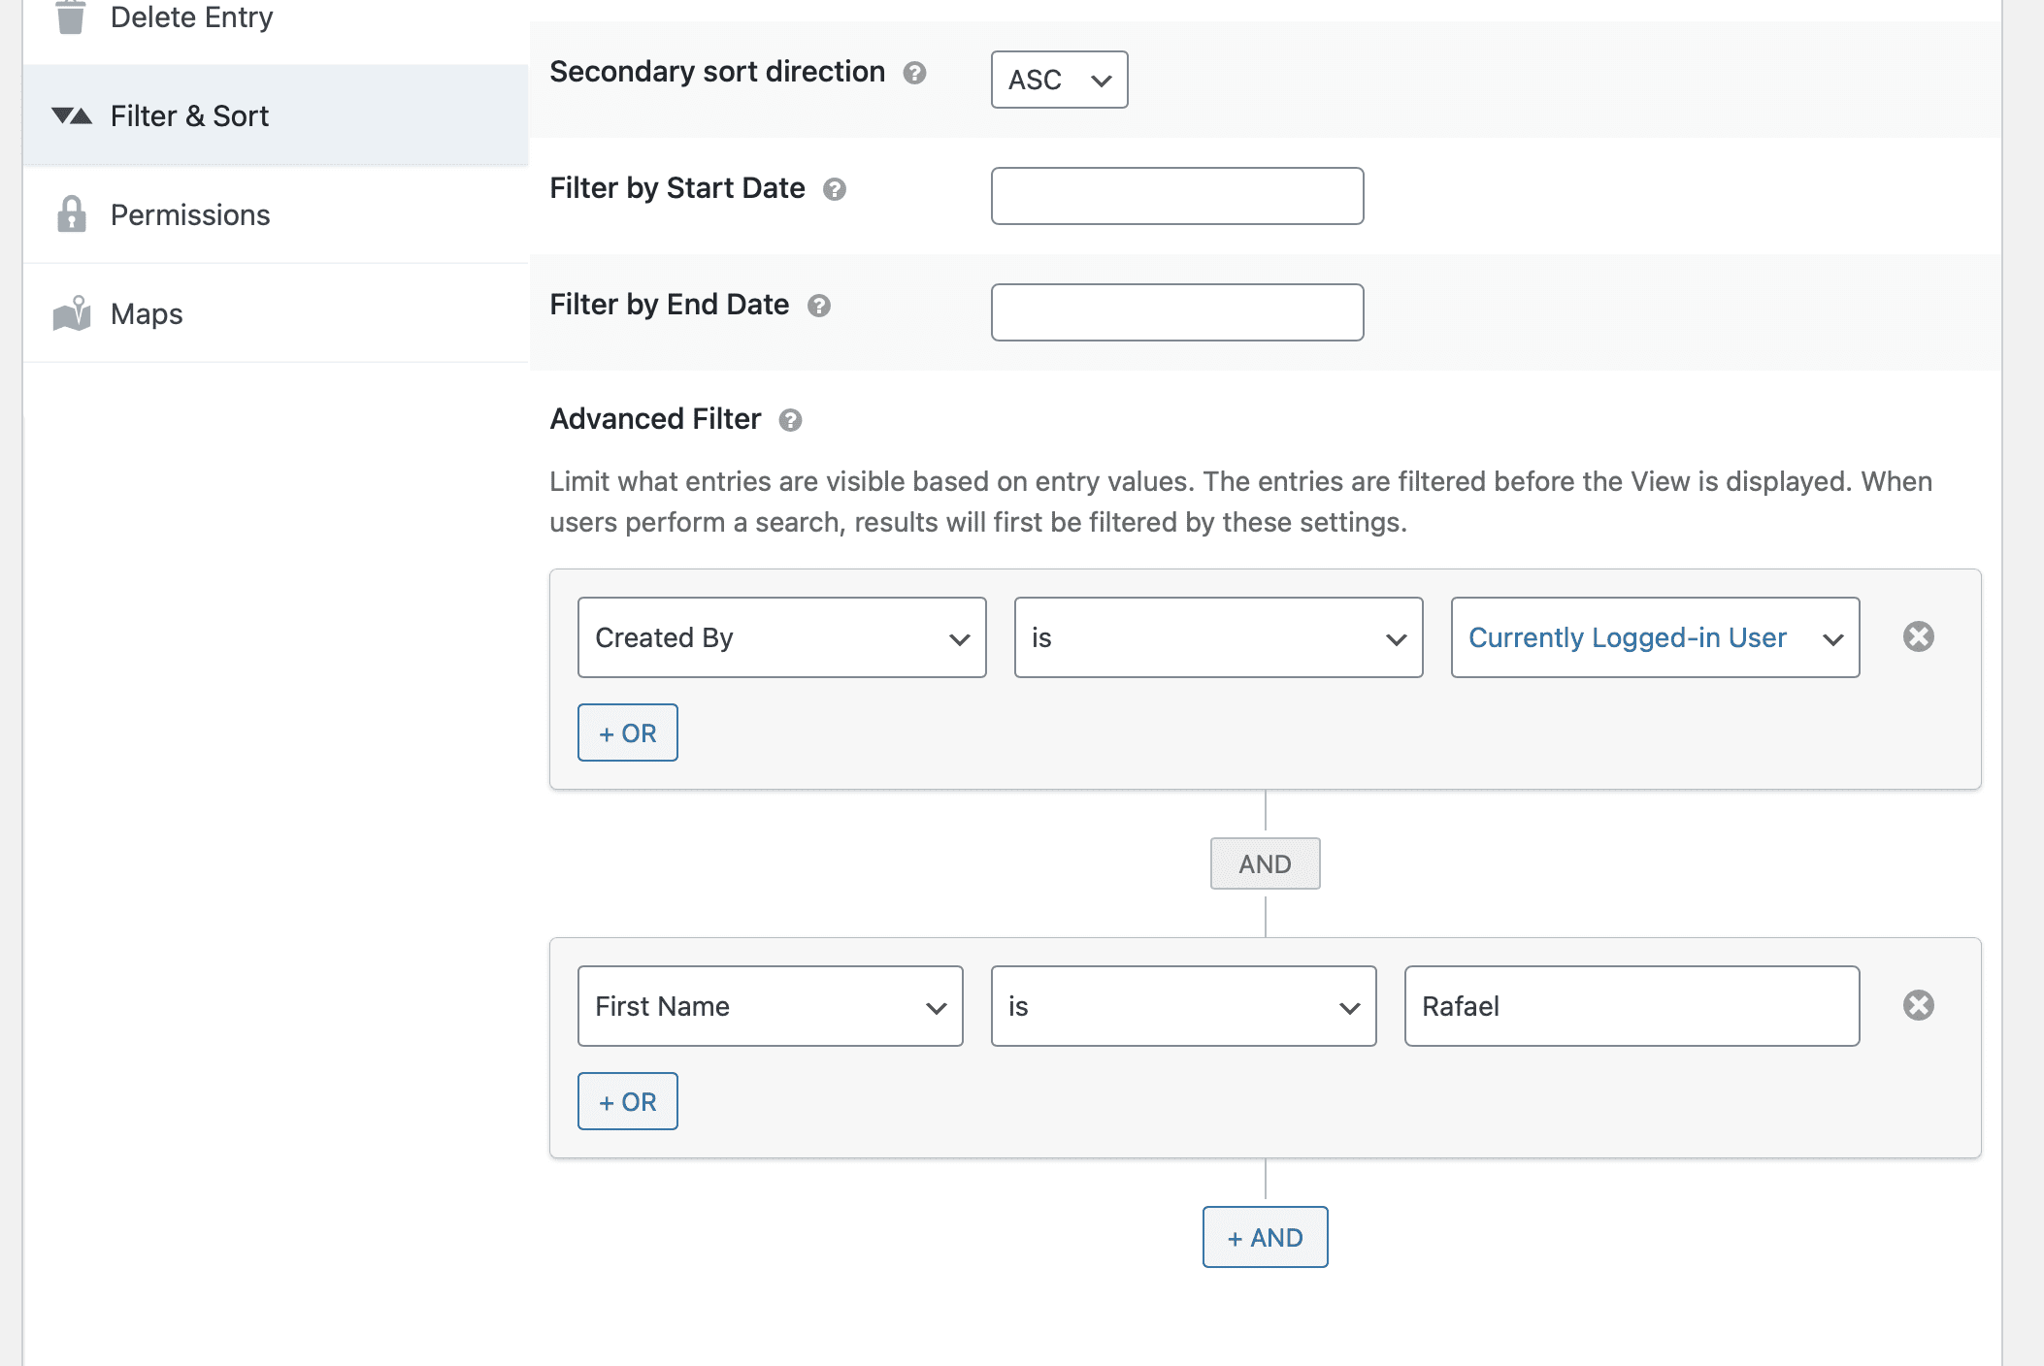Select the Filter & Sort funnel icon

[x=69, y=115]
